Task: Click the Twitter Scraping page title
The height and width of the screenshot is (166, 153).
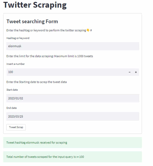Action: (35, 5)
